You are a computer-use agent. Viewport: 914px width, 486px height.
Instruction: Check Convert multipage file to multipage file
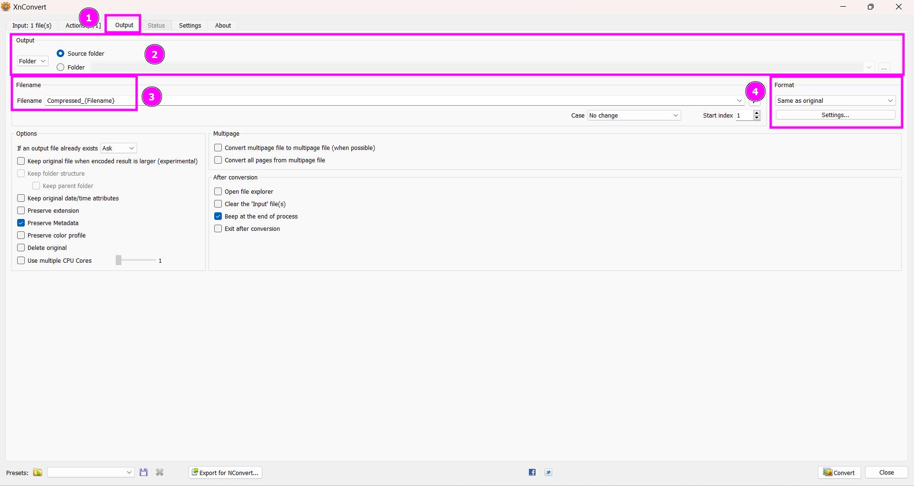[x=218, y=148]
